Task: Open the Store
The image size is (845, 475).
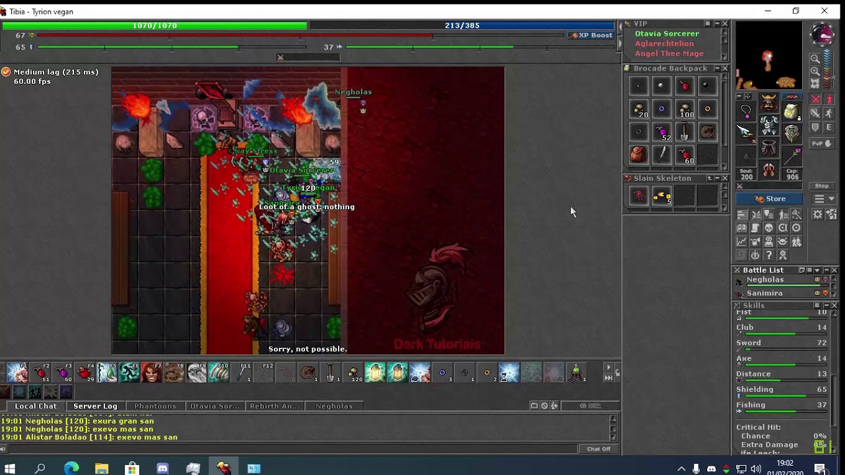Action: click(769, 199)
